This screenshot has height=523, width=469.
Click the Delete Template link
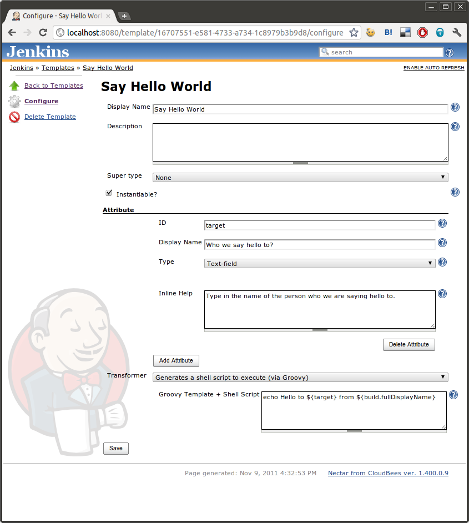pos(50,117)
